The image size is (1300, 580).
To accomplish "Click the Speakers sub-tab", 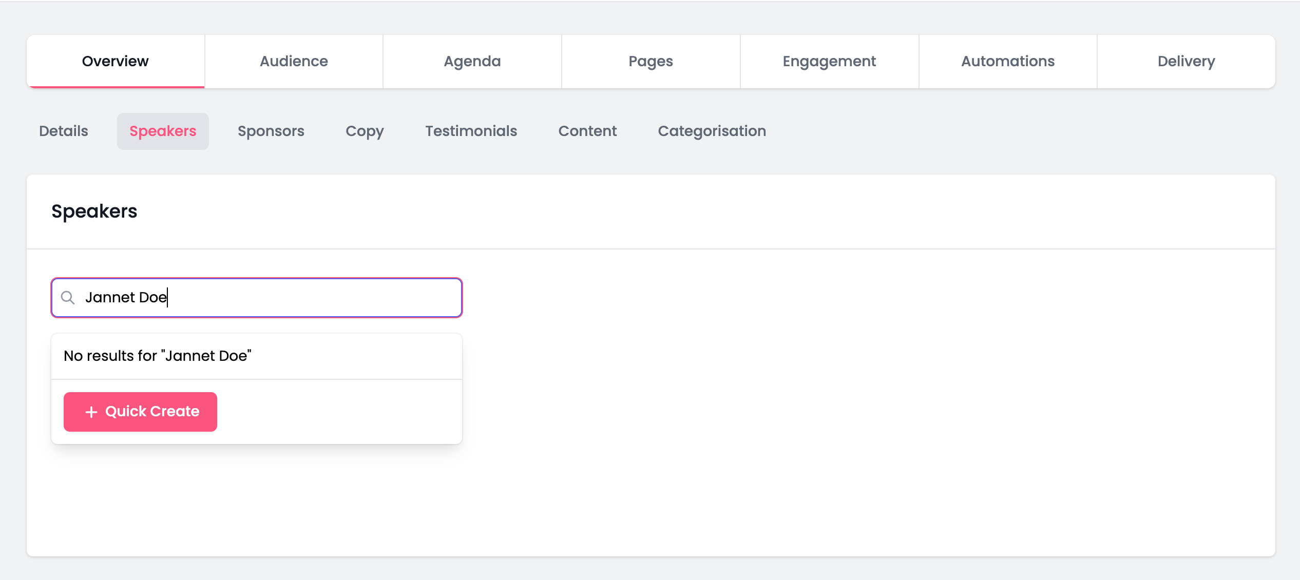I will point(163,131).
